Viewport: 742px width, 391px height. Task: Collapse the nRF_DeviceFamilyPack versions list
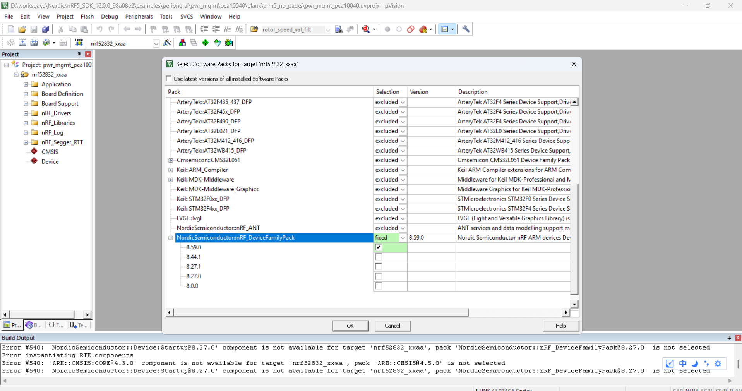[171, 238]
